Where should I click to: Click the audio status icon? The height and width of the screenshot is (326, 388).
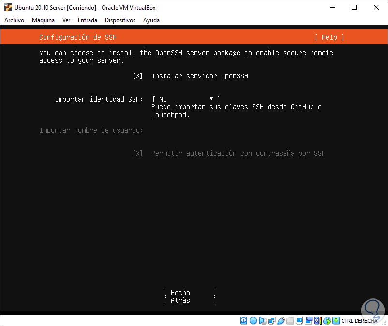(262, 321)
